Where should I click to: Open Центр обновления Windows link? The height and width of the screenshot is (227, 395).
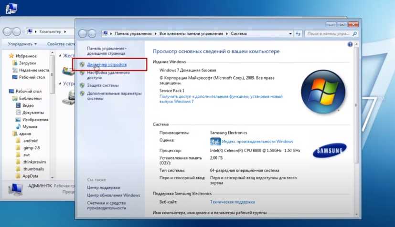(113, 196)
